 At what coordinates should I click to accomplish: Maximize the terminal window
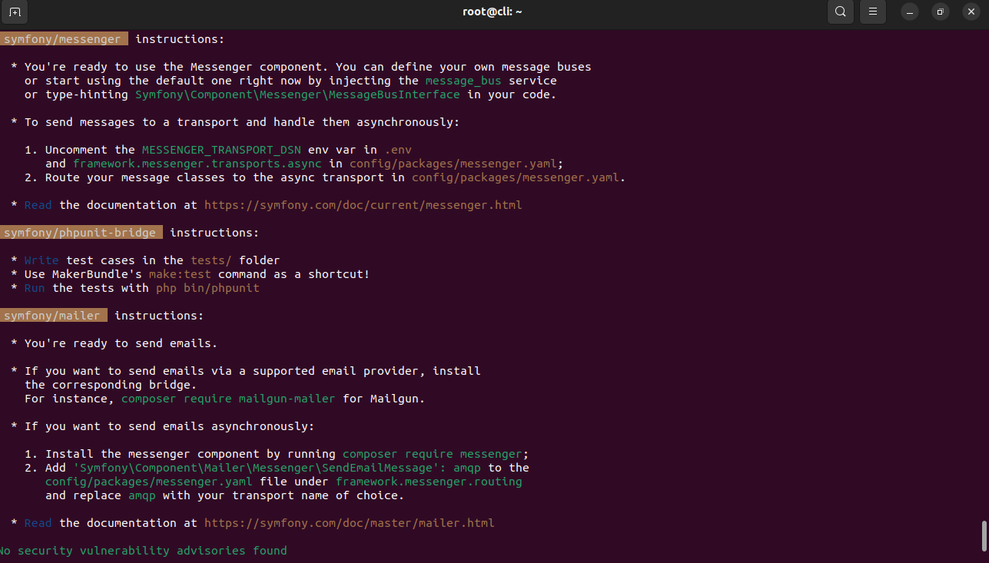[x=940, y=12]
